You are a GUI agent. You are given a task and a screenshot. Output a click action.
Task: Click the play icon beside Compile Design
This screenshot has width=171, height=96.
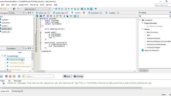pos(5,56)
